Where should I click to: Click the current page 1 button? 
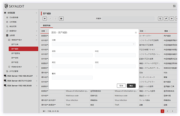pyautogui.click(x=163, y=111)
